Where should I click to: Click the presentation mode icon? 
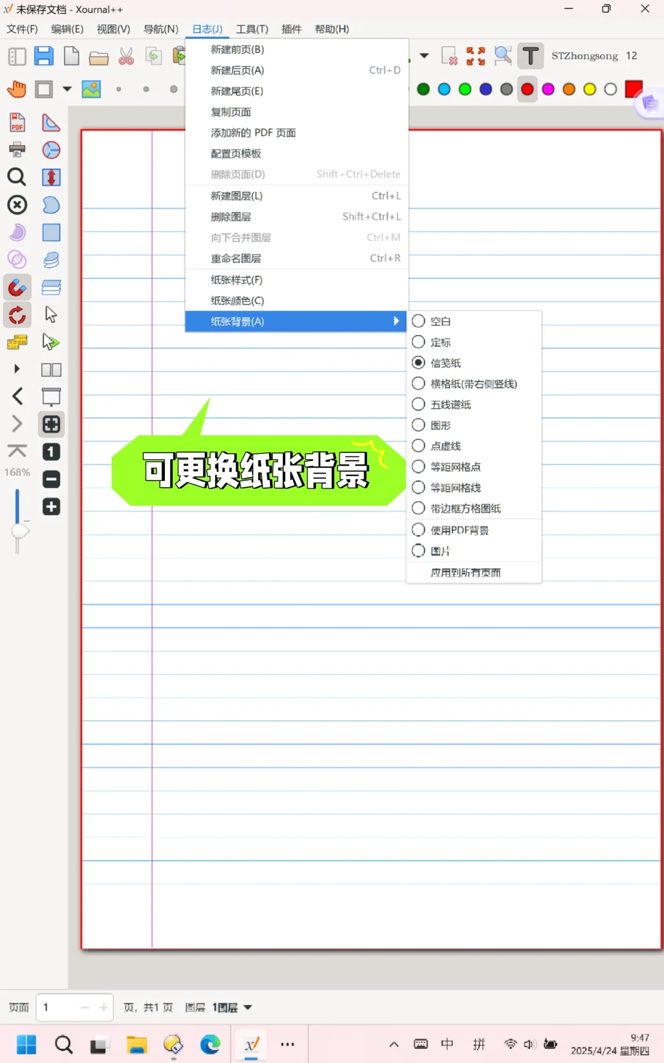(x=51, y=397)
